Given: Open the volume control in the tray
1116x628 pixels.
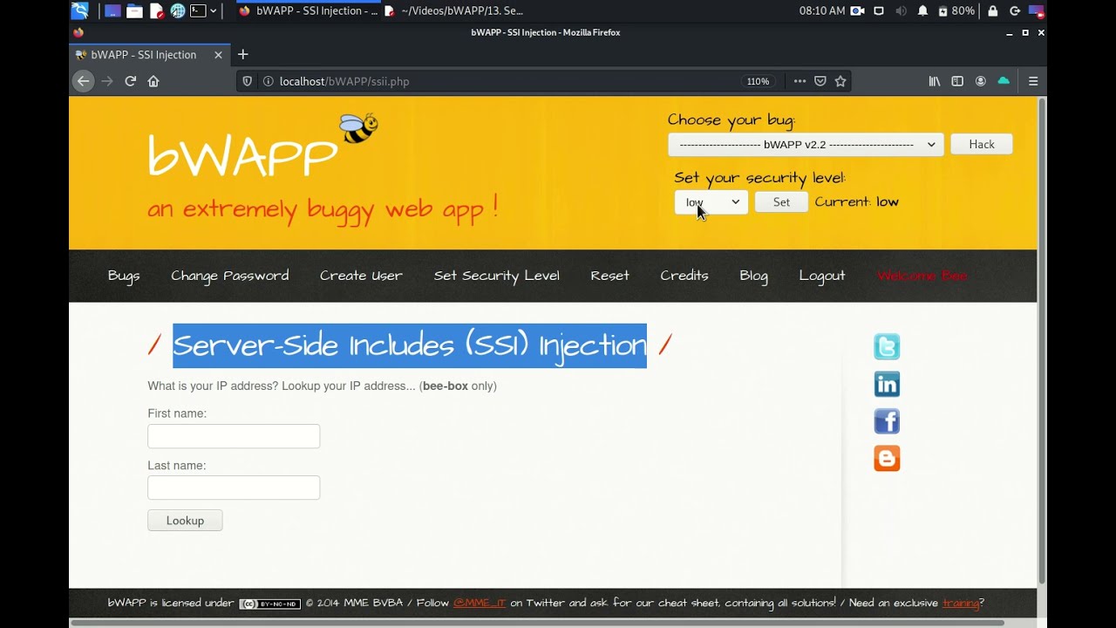Looking at the screenshot, I should coord(901,10).
